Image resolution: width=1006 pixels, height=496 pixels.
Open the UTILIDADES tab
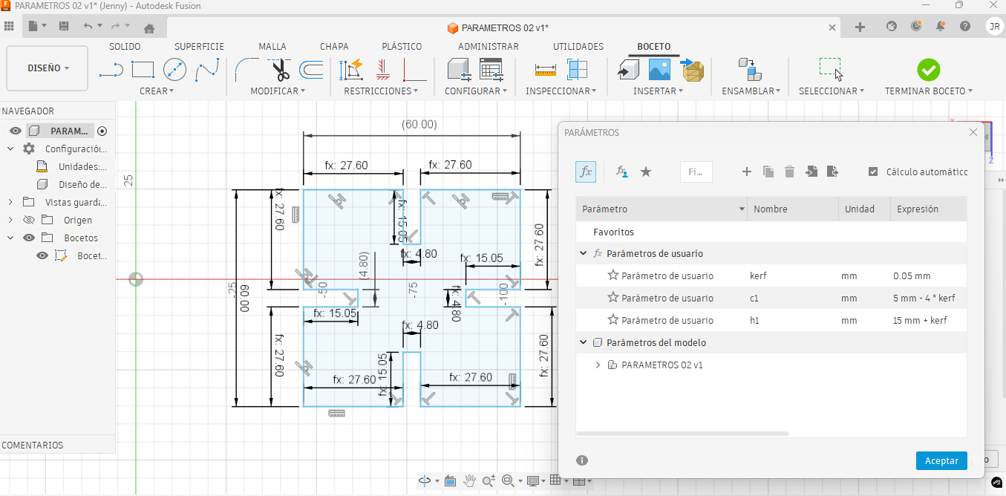point(578,46)
